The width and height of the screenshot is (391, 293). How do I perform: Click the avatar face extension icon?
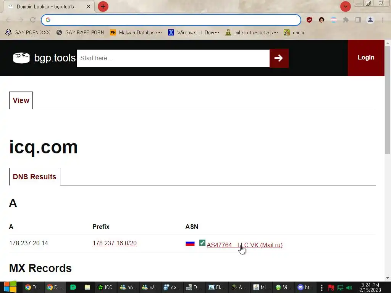pyautogui.click(x=322, y=20)
